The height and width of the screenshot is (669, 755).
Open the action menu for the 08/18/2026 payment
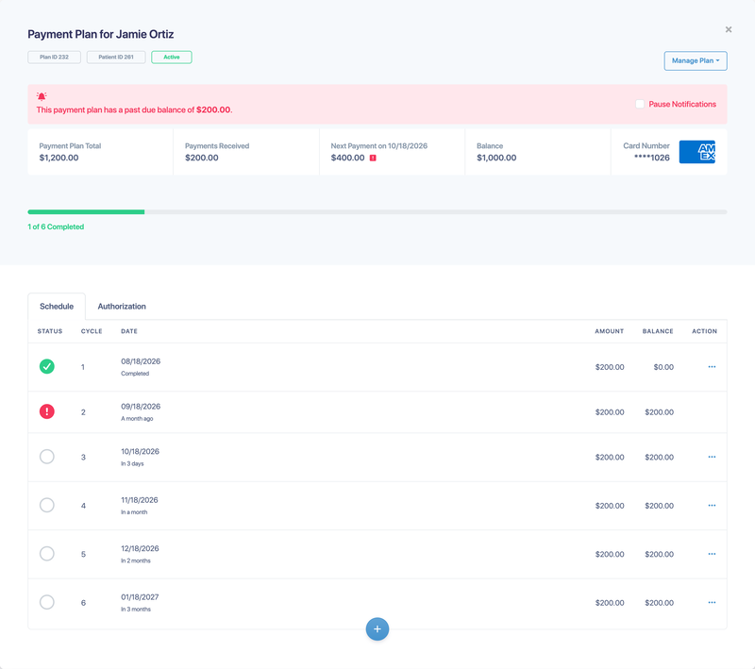tap(712, 367)
